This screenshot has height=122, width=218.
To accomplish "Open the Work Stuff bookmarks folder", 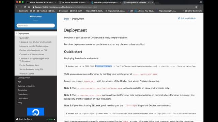I will [76, 11].
